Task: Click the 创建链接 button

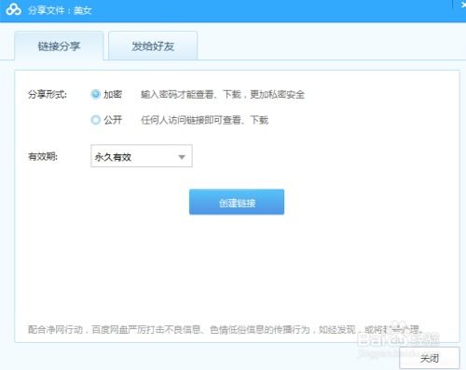Action: click(x=237, y=202)
